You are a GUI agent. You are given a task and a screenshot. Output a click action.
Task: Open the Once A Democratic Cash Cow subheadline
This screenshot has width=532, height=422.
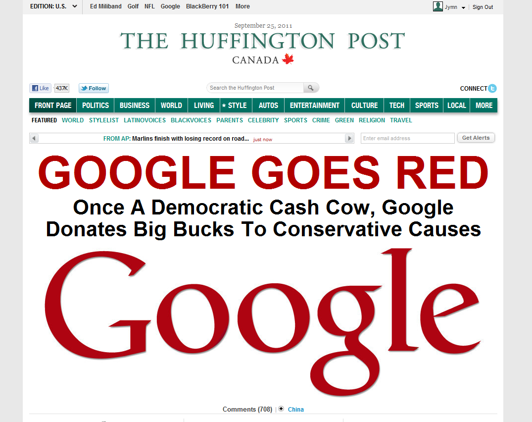click(x=263, y=218)
